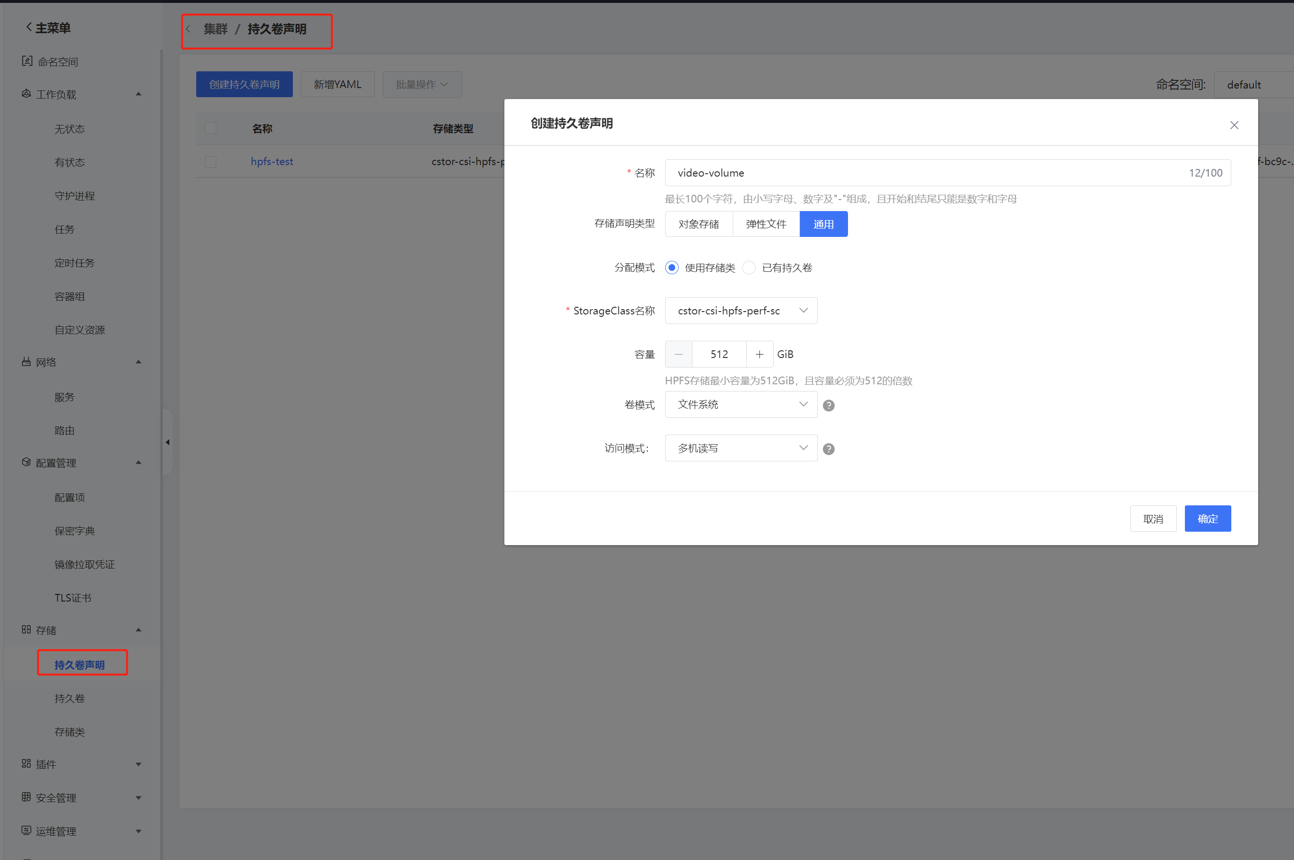Viewport: 1294px width, 860px height.
Task: Open the access mode dropdown
Action: coord(741,448)
